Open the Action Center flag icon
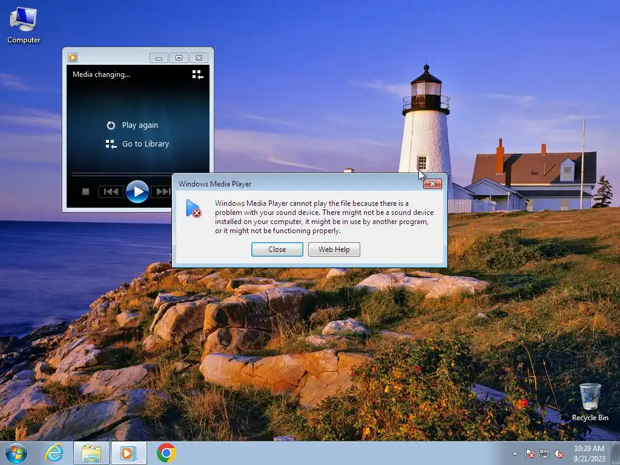The width and height of the screenshot is (620, 465). (530, 454)
